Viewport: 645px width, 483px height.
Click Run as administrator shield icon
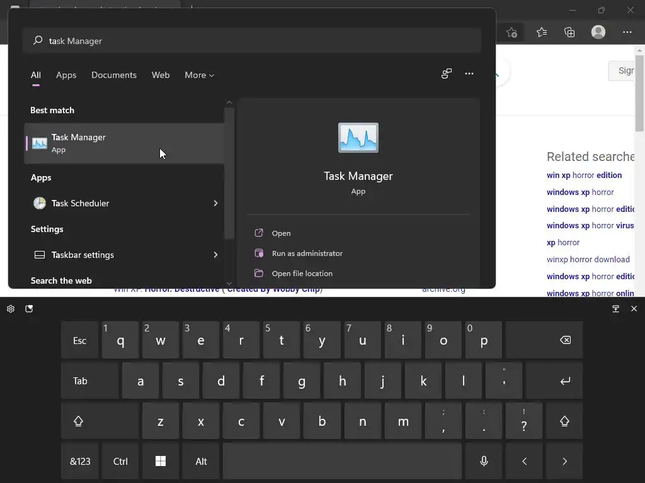click(x=259, y=253)
